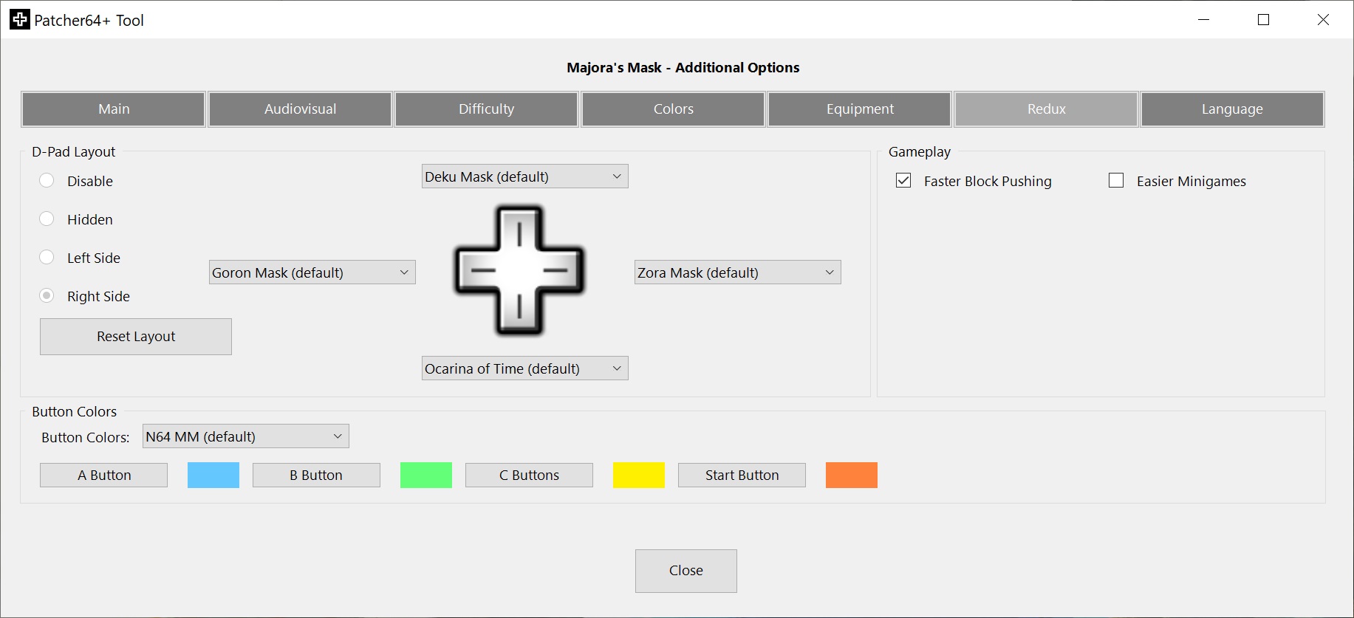Click the 'D-Pad Layout' group label
Image resolution: width=1354 pixels, height=618 pixels.
point(74,151)
